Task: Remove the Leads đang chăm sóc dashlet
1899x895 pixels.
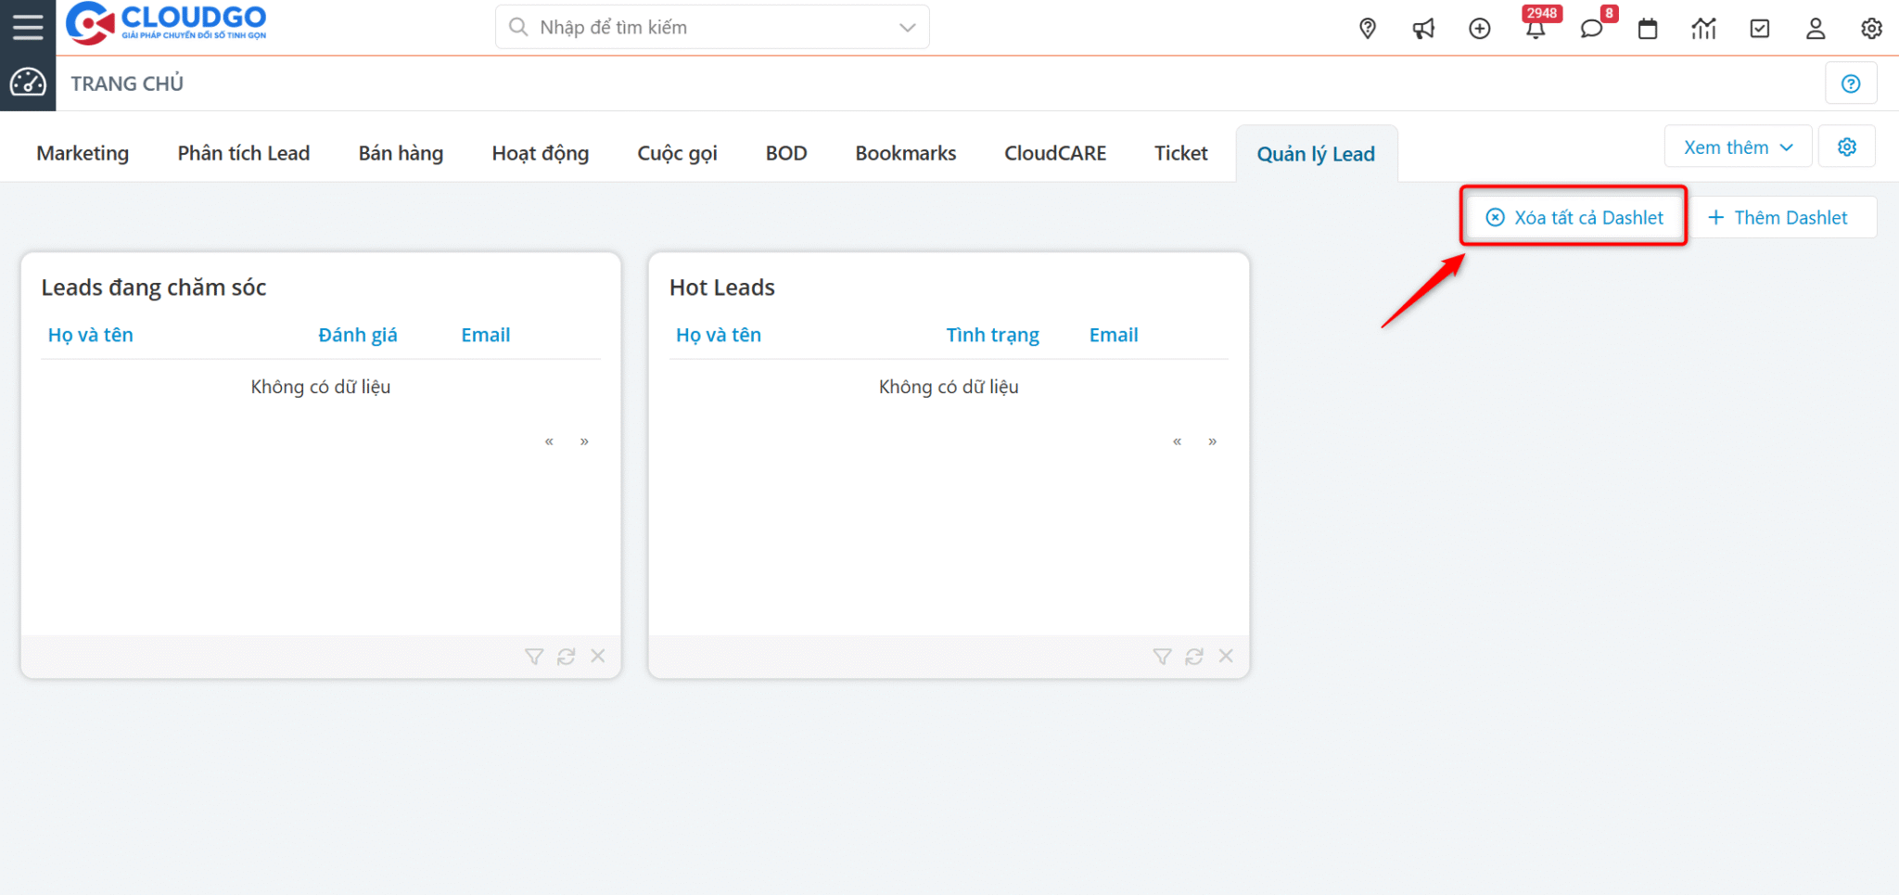Action: pyautogui.click(x=598, y=656)
